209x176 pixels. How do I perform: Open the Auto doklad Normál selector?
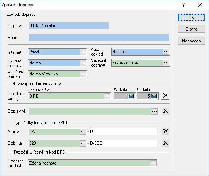[x=166, y=52]
